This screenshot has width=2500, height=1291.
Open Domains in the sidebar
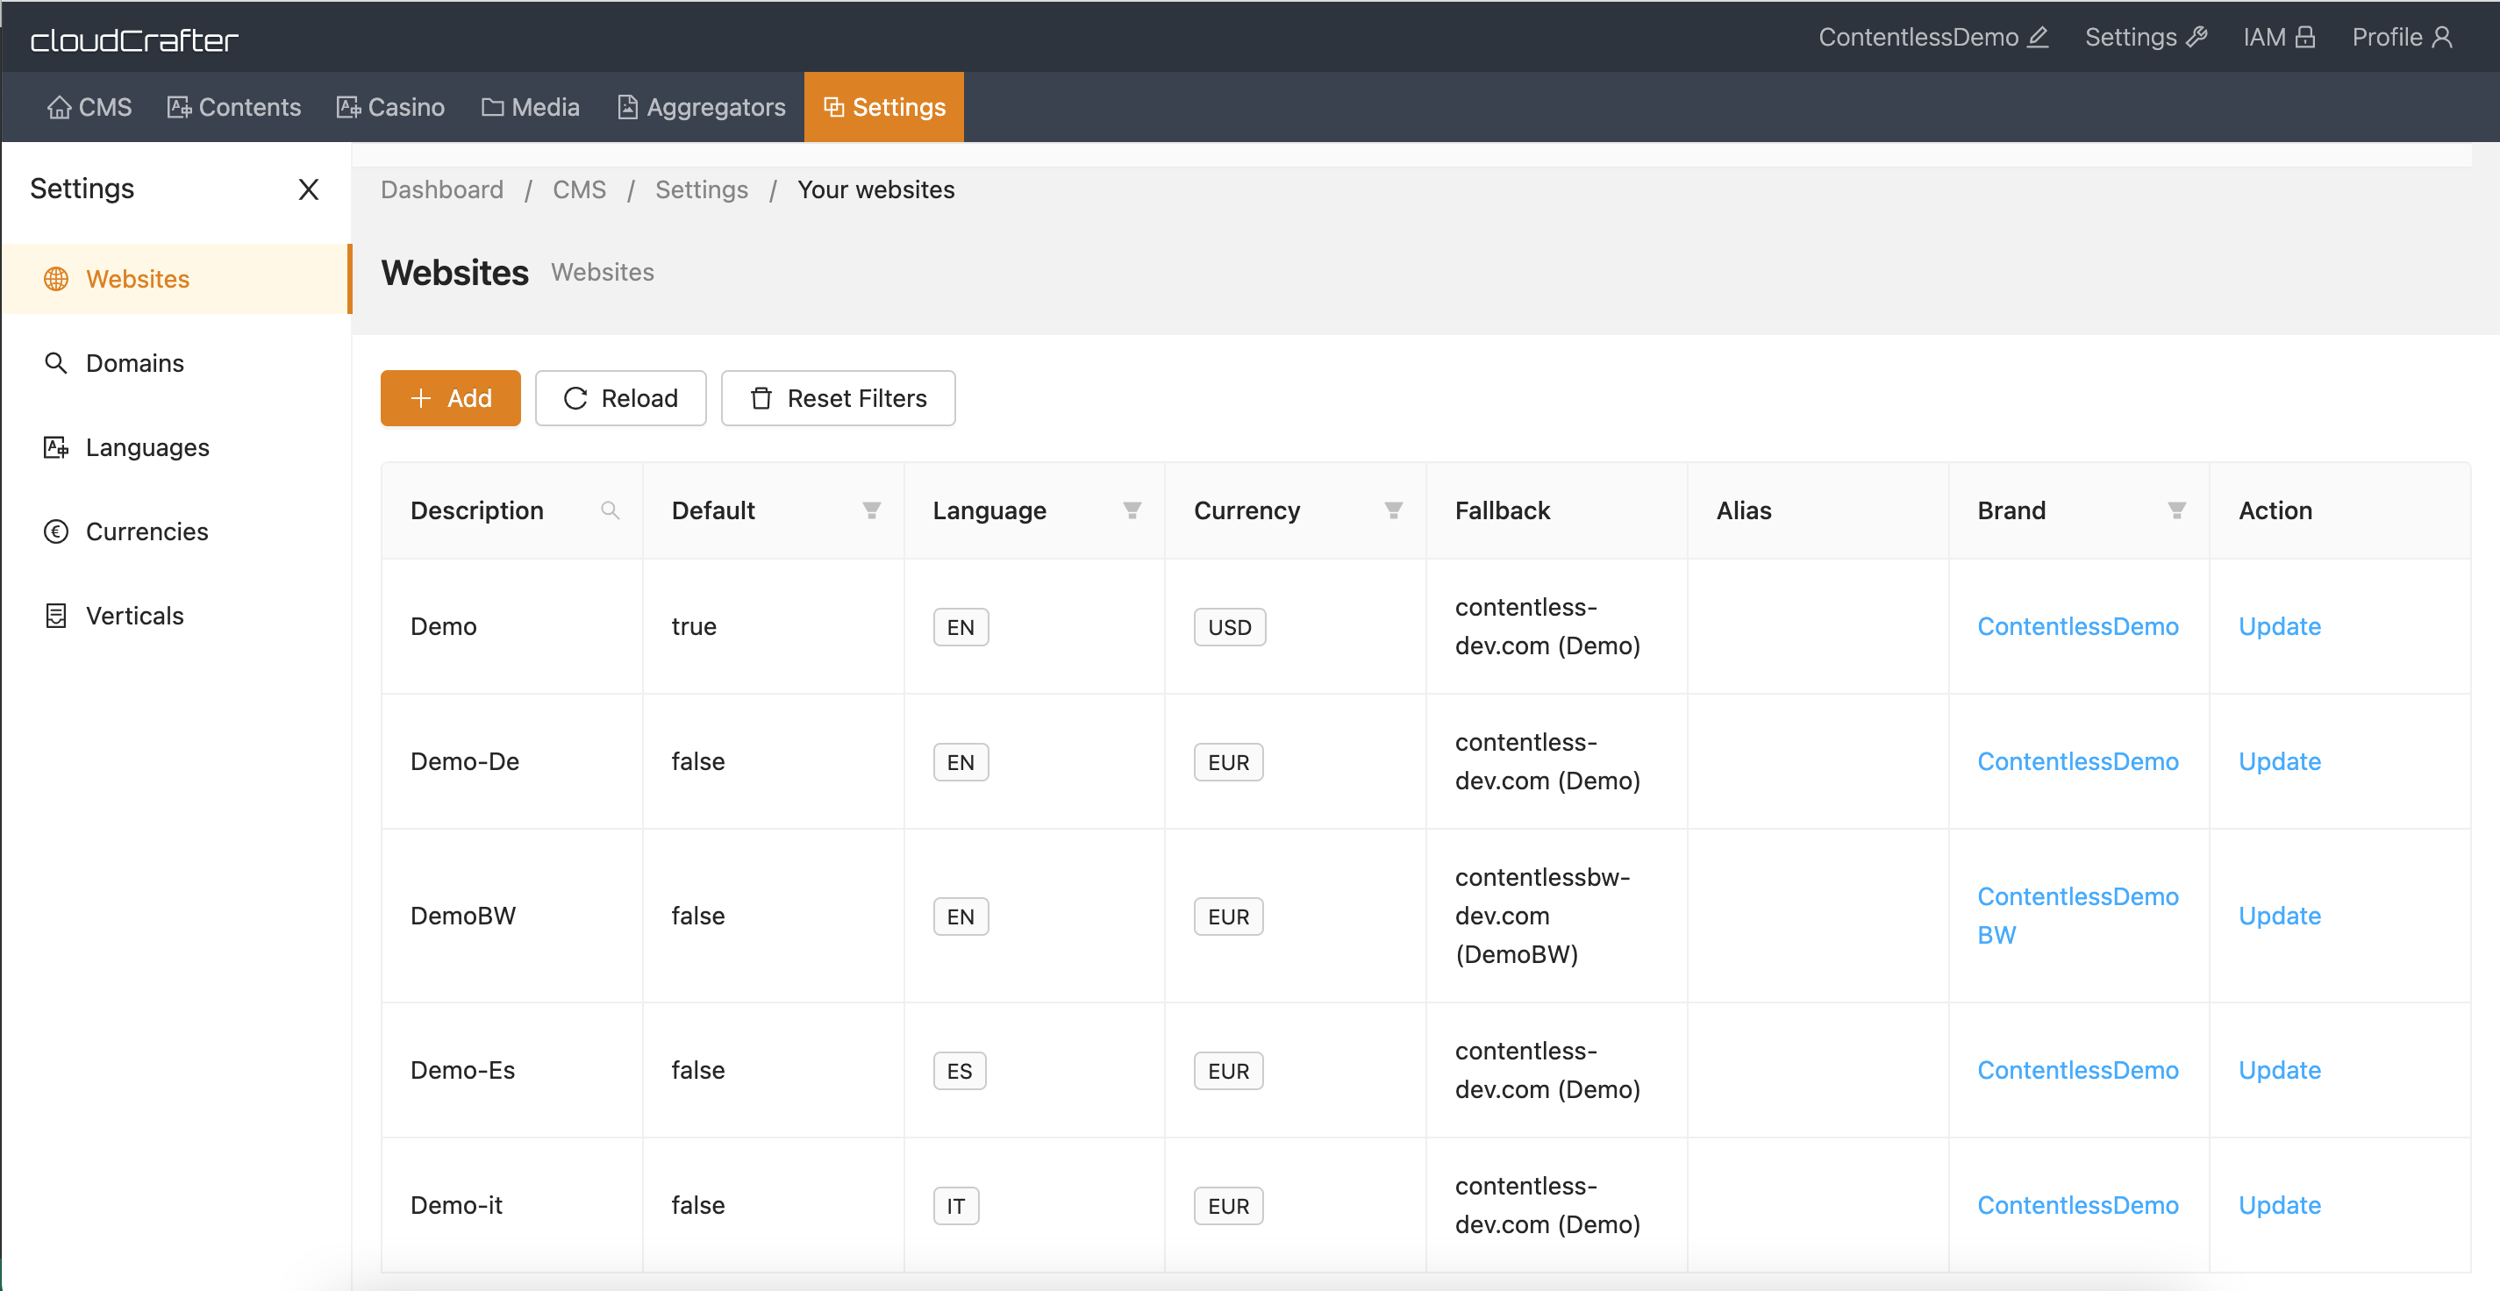(x=175, y=363)
